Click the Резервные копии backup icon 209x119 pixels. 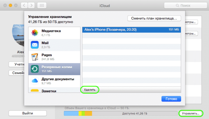pos(35,69)
